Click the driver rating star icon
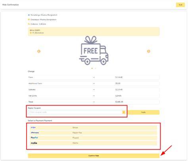Screen dimensions: 188x161 31,33
